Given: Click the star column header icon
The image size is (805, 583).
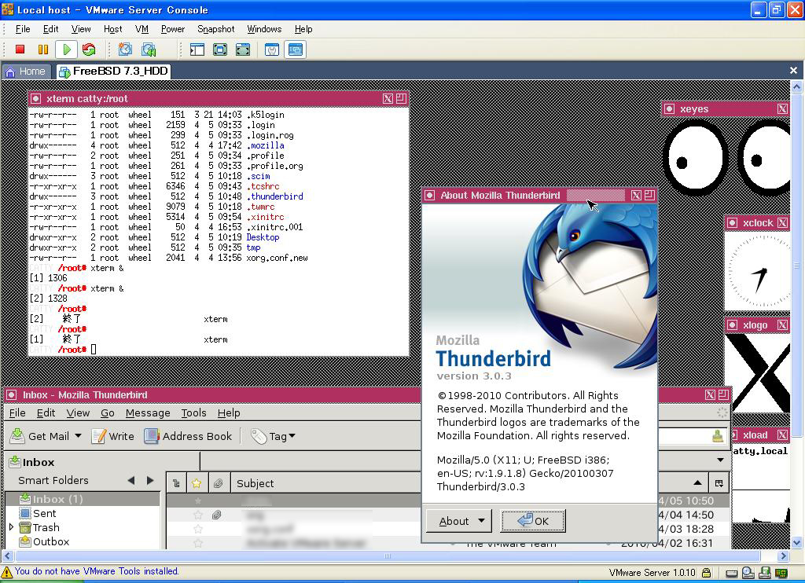Looking at the screenshot, I should 197,483.
